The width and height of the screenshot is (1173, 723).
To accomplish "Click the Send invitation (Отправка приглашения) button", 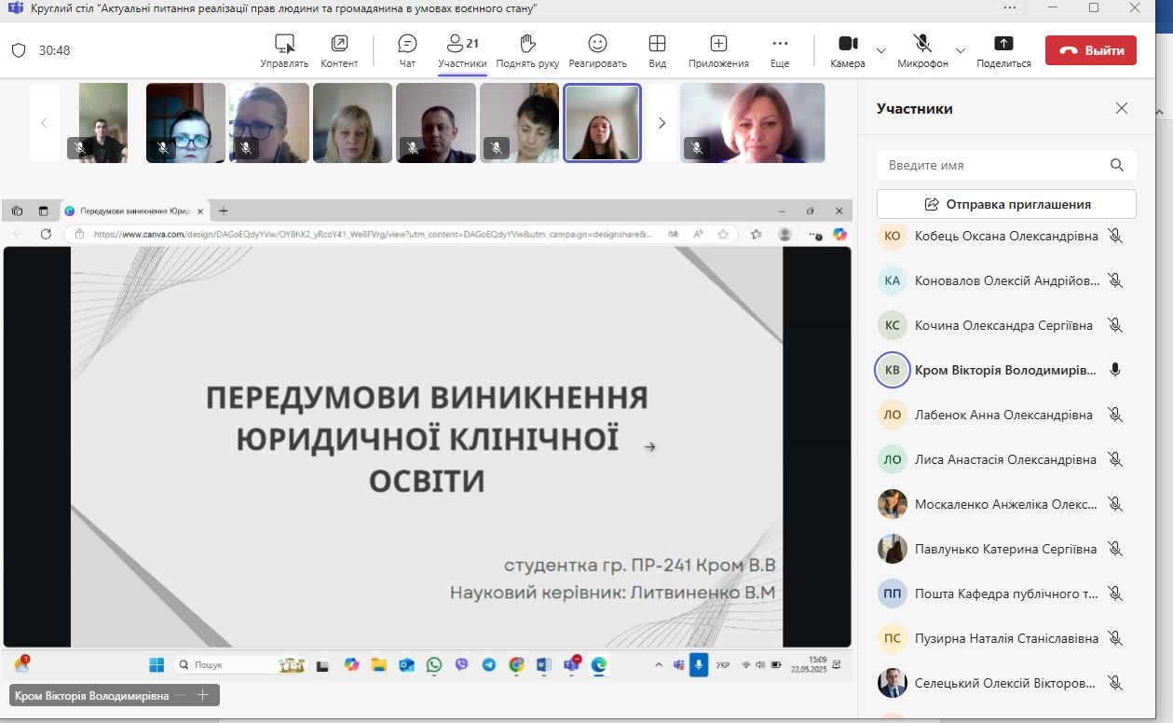I will click(1006, 204).
